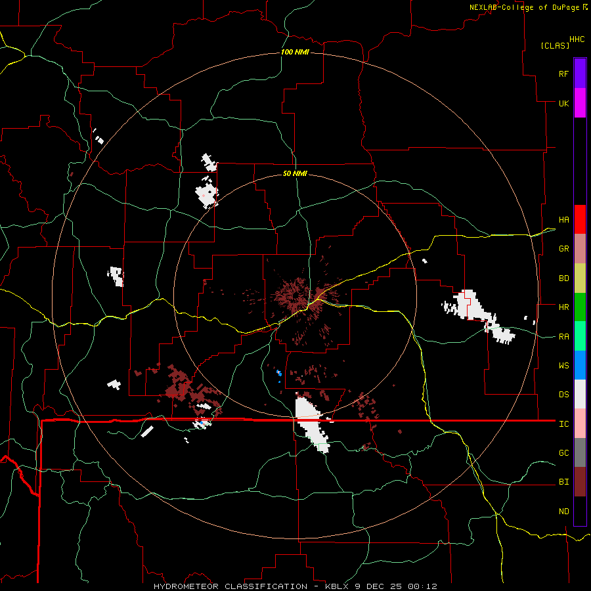Select the HA legend label
Viewport: 591px width, 591px height.
pyautogui.click(x=563, y=219)
